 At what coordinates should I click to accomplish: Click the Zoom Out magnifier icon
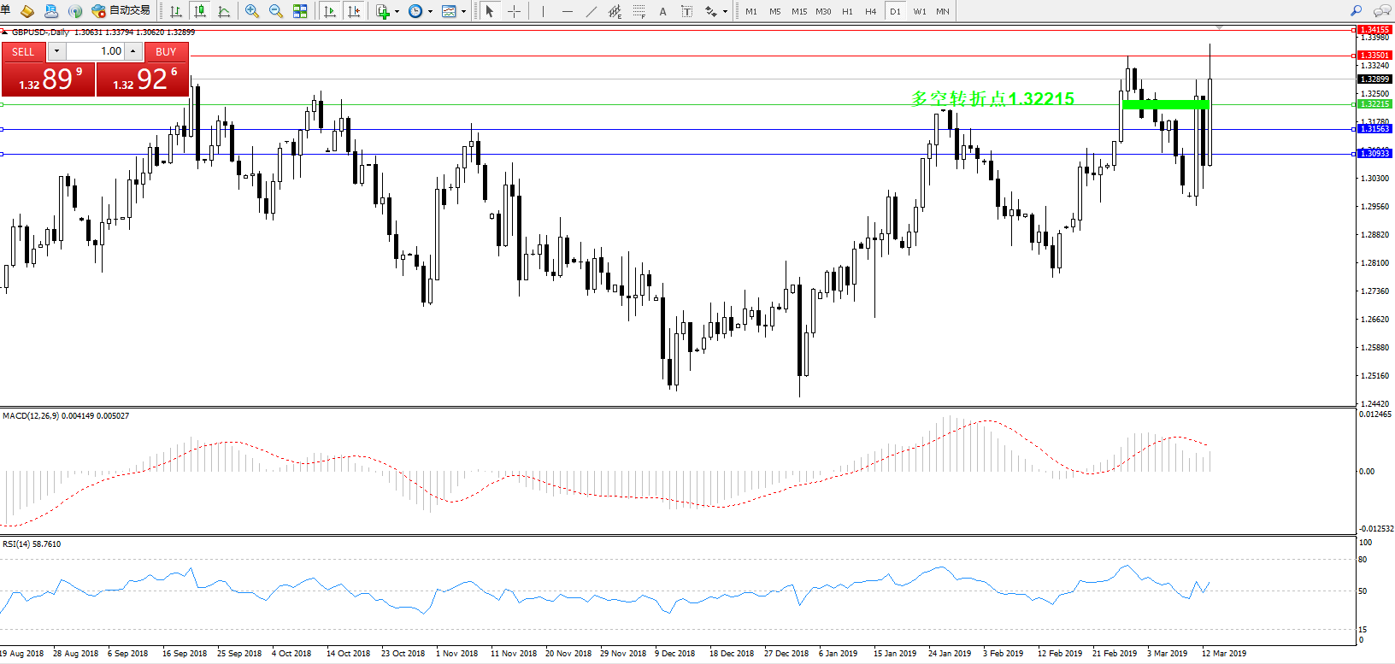(276, 11)
